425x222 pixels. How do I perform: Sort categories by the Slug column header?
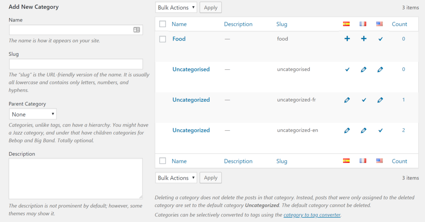(282, 24)
